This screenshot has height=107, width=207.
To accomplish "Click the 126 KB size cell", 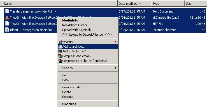I will pyautogui.click(x=201, y=24).
